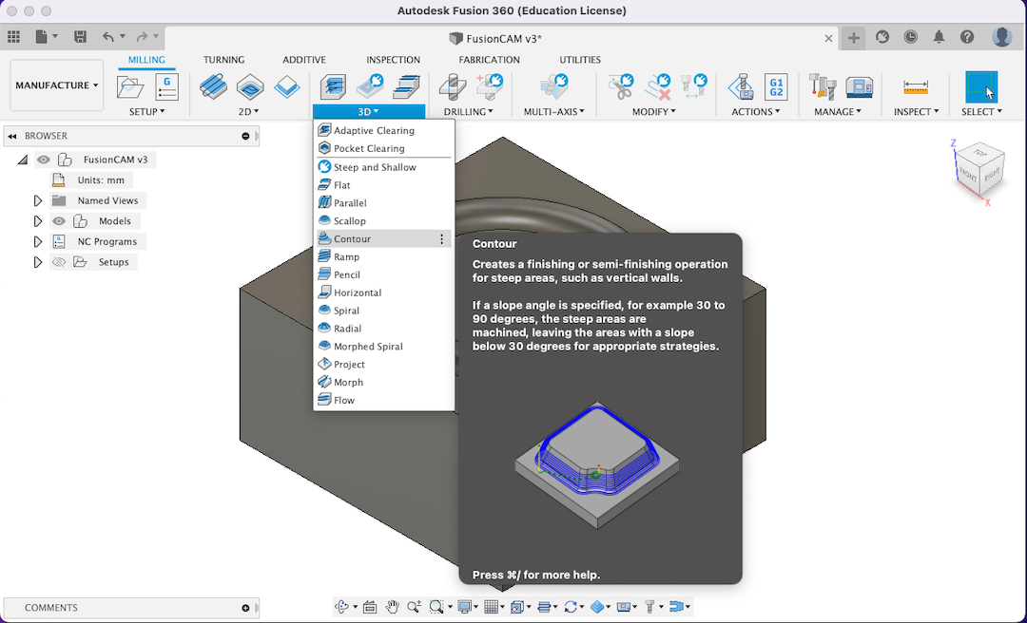Open the MULTI-AXIS panel dropdown
This screenshot has height=623, width=1027.
pyautogui.click(x=554, y=112)
